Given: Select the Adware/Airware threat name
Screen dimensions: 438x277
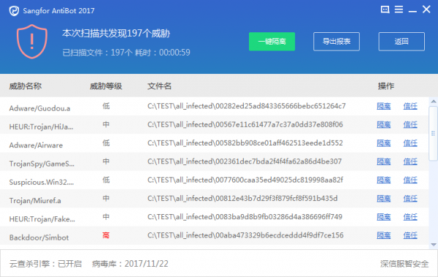Looking at the screenshot, I should coord(36,145).
